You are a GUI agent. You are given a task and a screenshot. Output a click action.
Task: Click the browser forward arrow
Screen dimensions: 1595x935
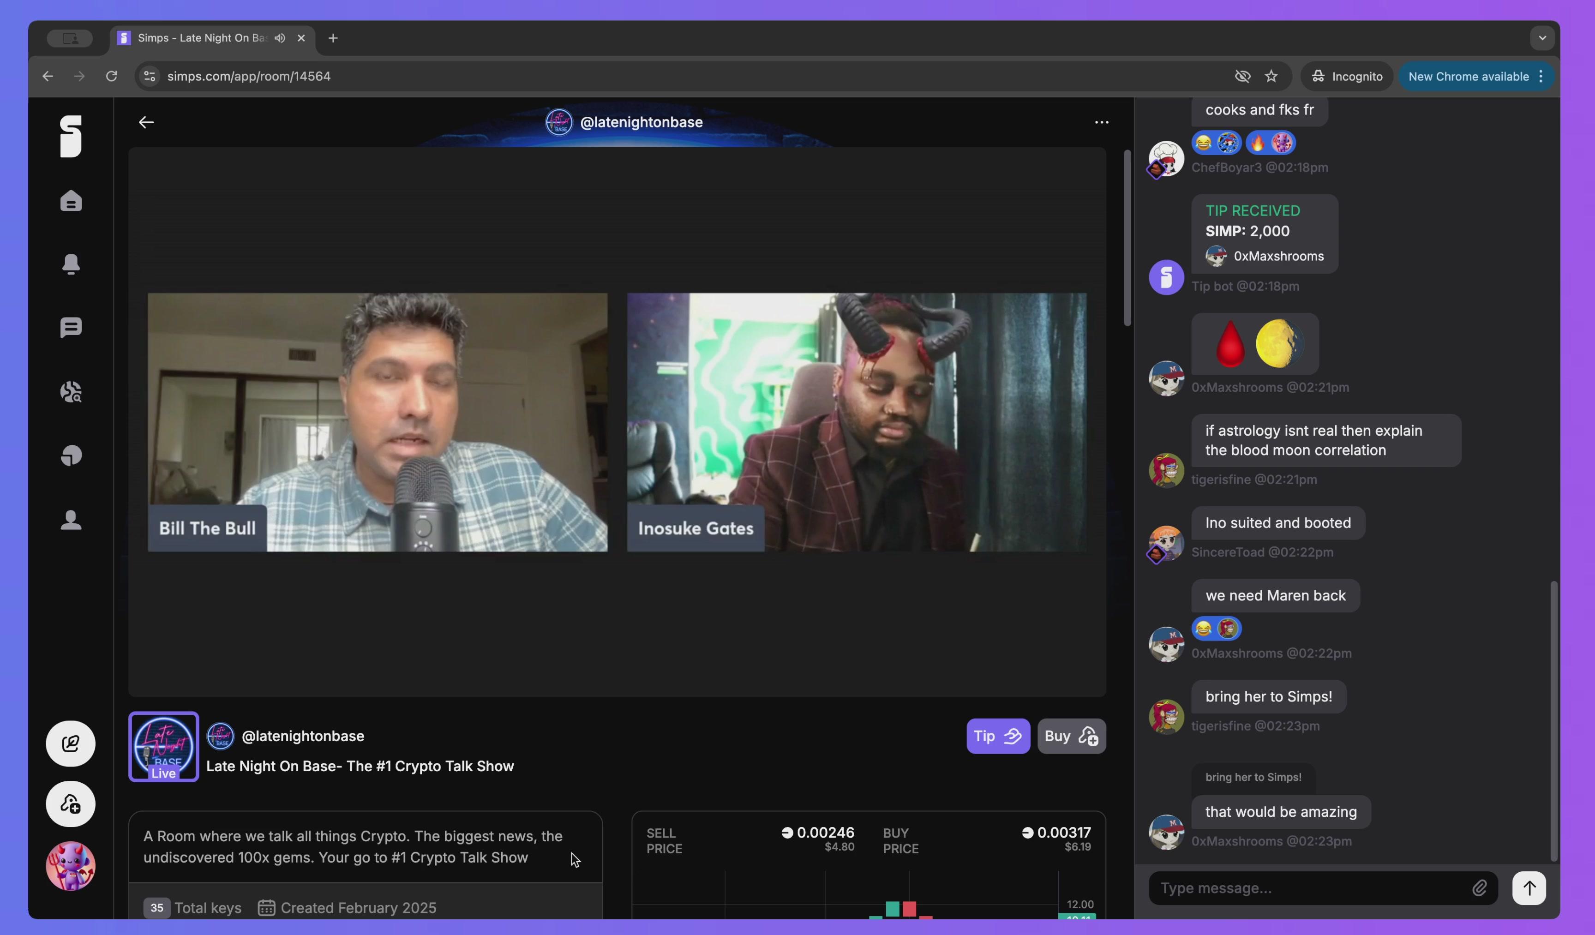(79, 76)
